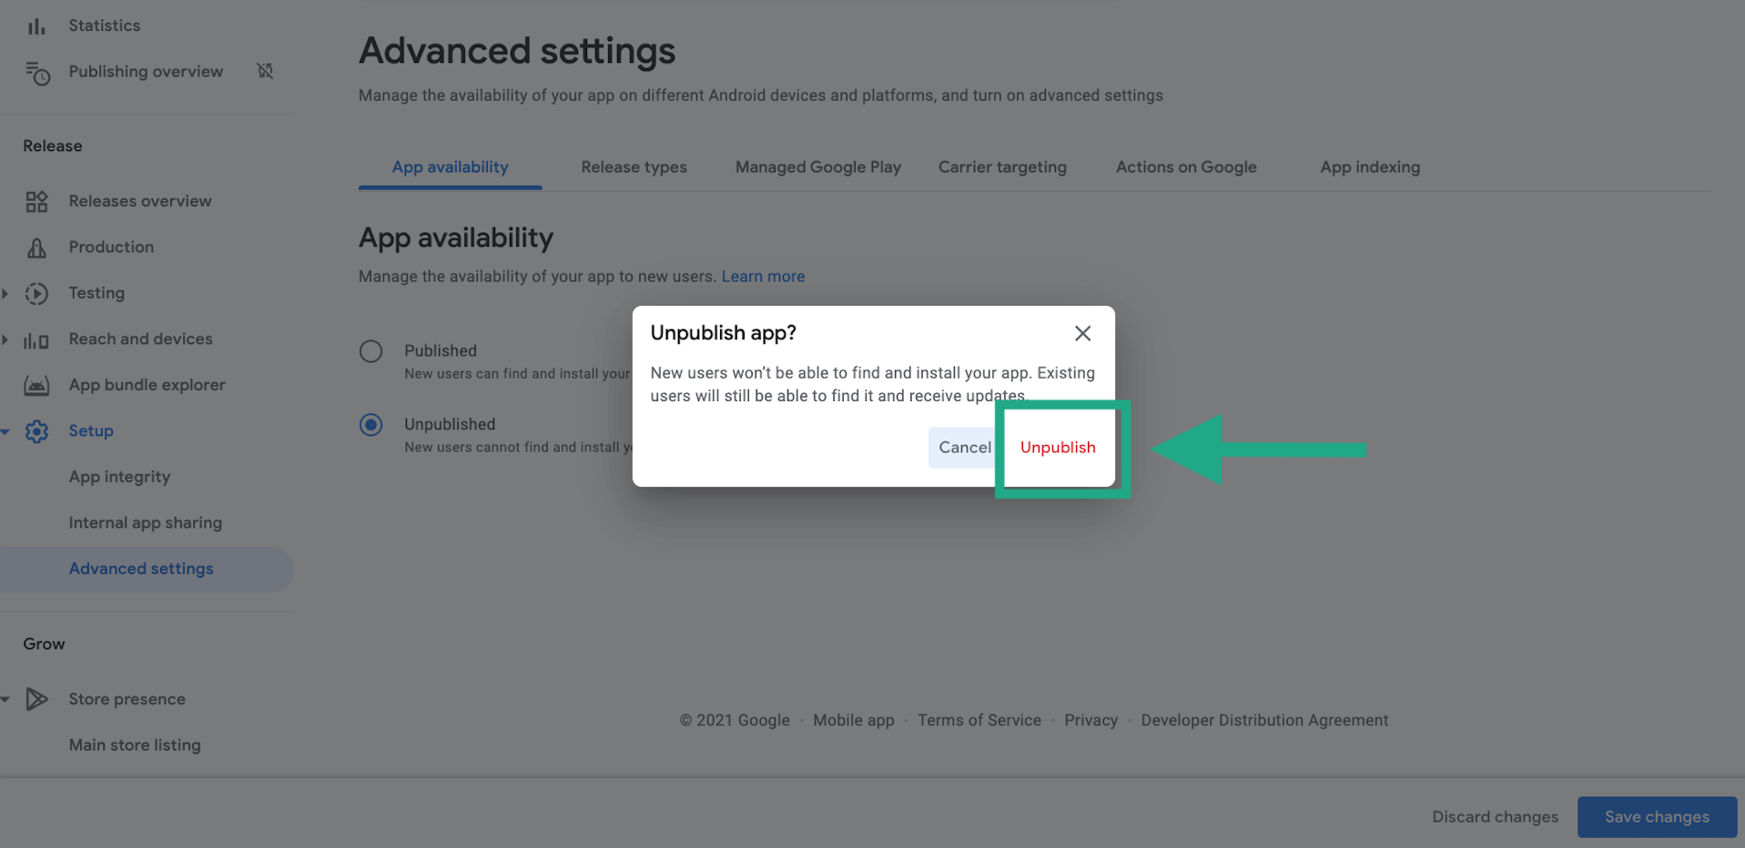
Task: Close the Unpublish app dialog with X
Action: (1082, 333)
